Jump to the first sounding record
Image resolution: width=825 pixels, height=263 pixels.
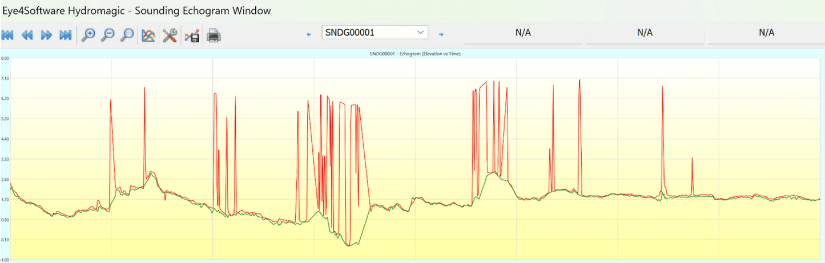(x=8, y=35)
